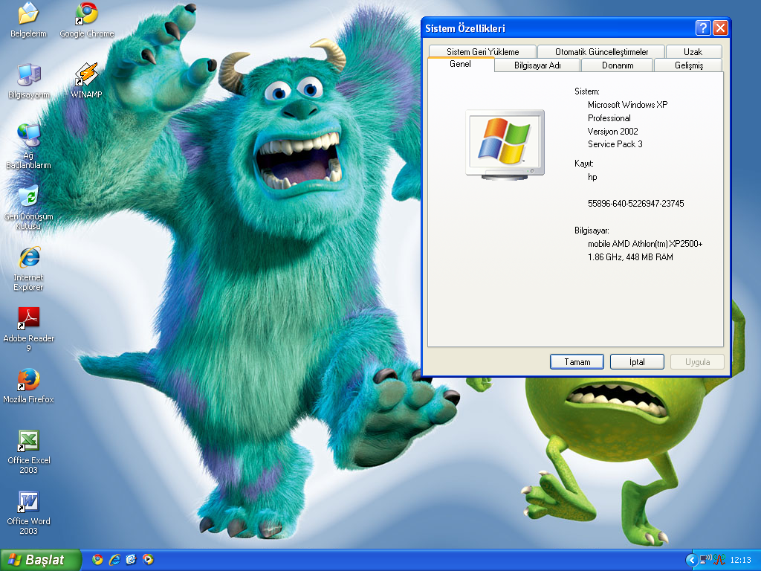Select the Otomatik Güncelleştirmeler tab
This screenshot has height=571, width=761.
[601, 52]
